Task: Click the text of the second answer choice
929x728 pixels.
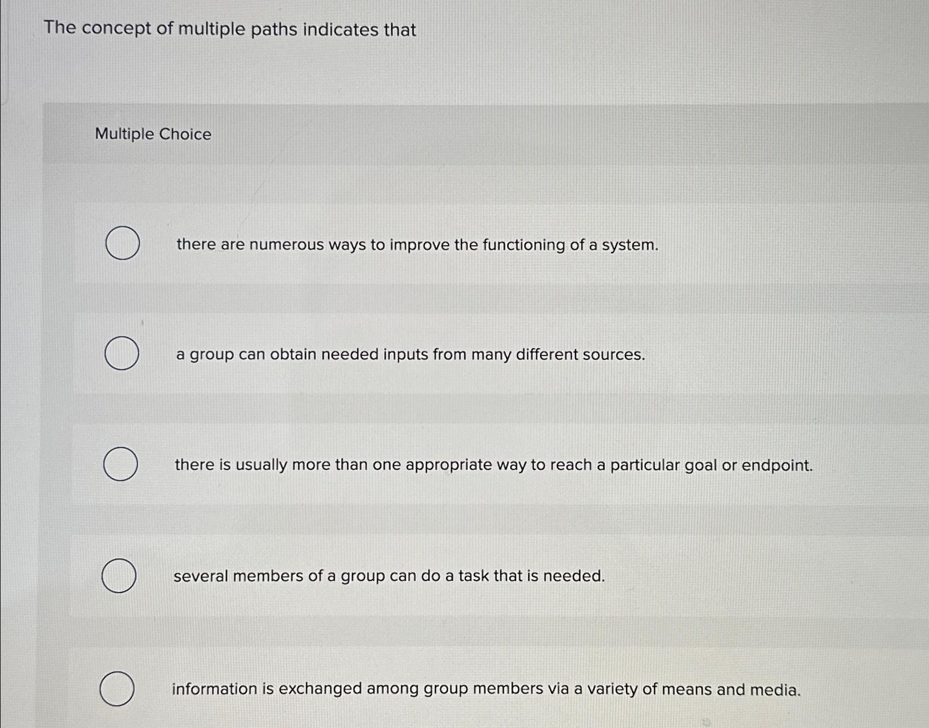Action: point(409,355)
